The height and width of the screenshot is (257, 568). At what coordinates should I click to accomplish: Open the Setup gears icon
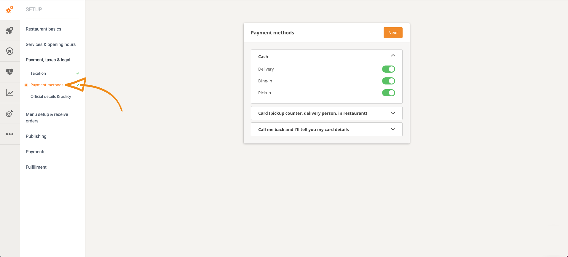(10, 9)
